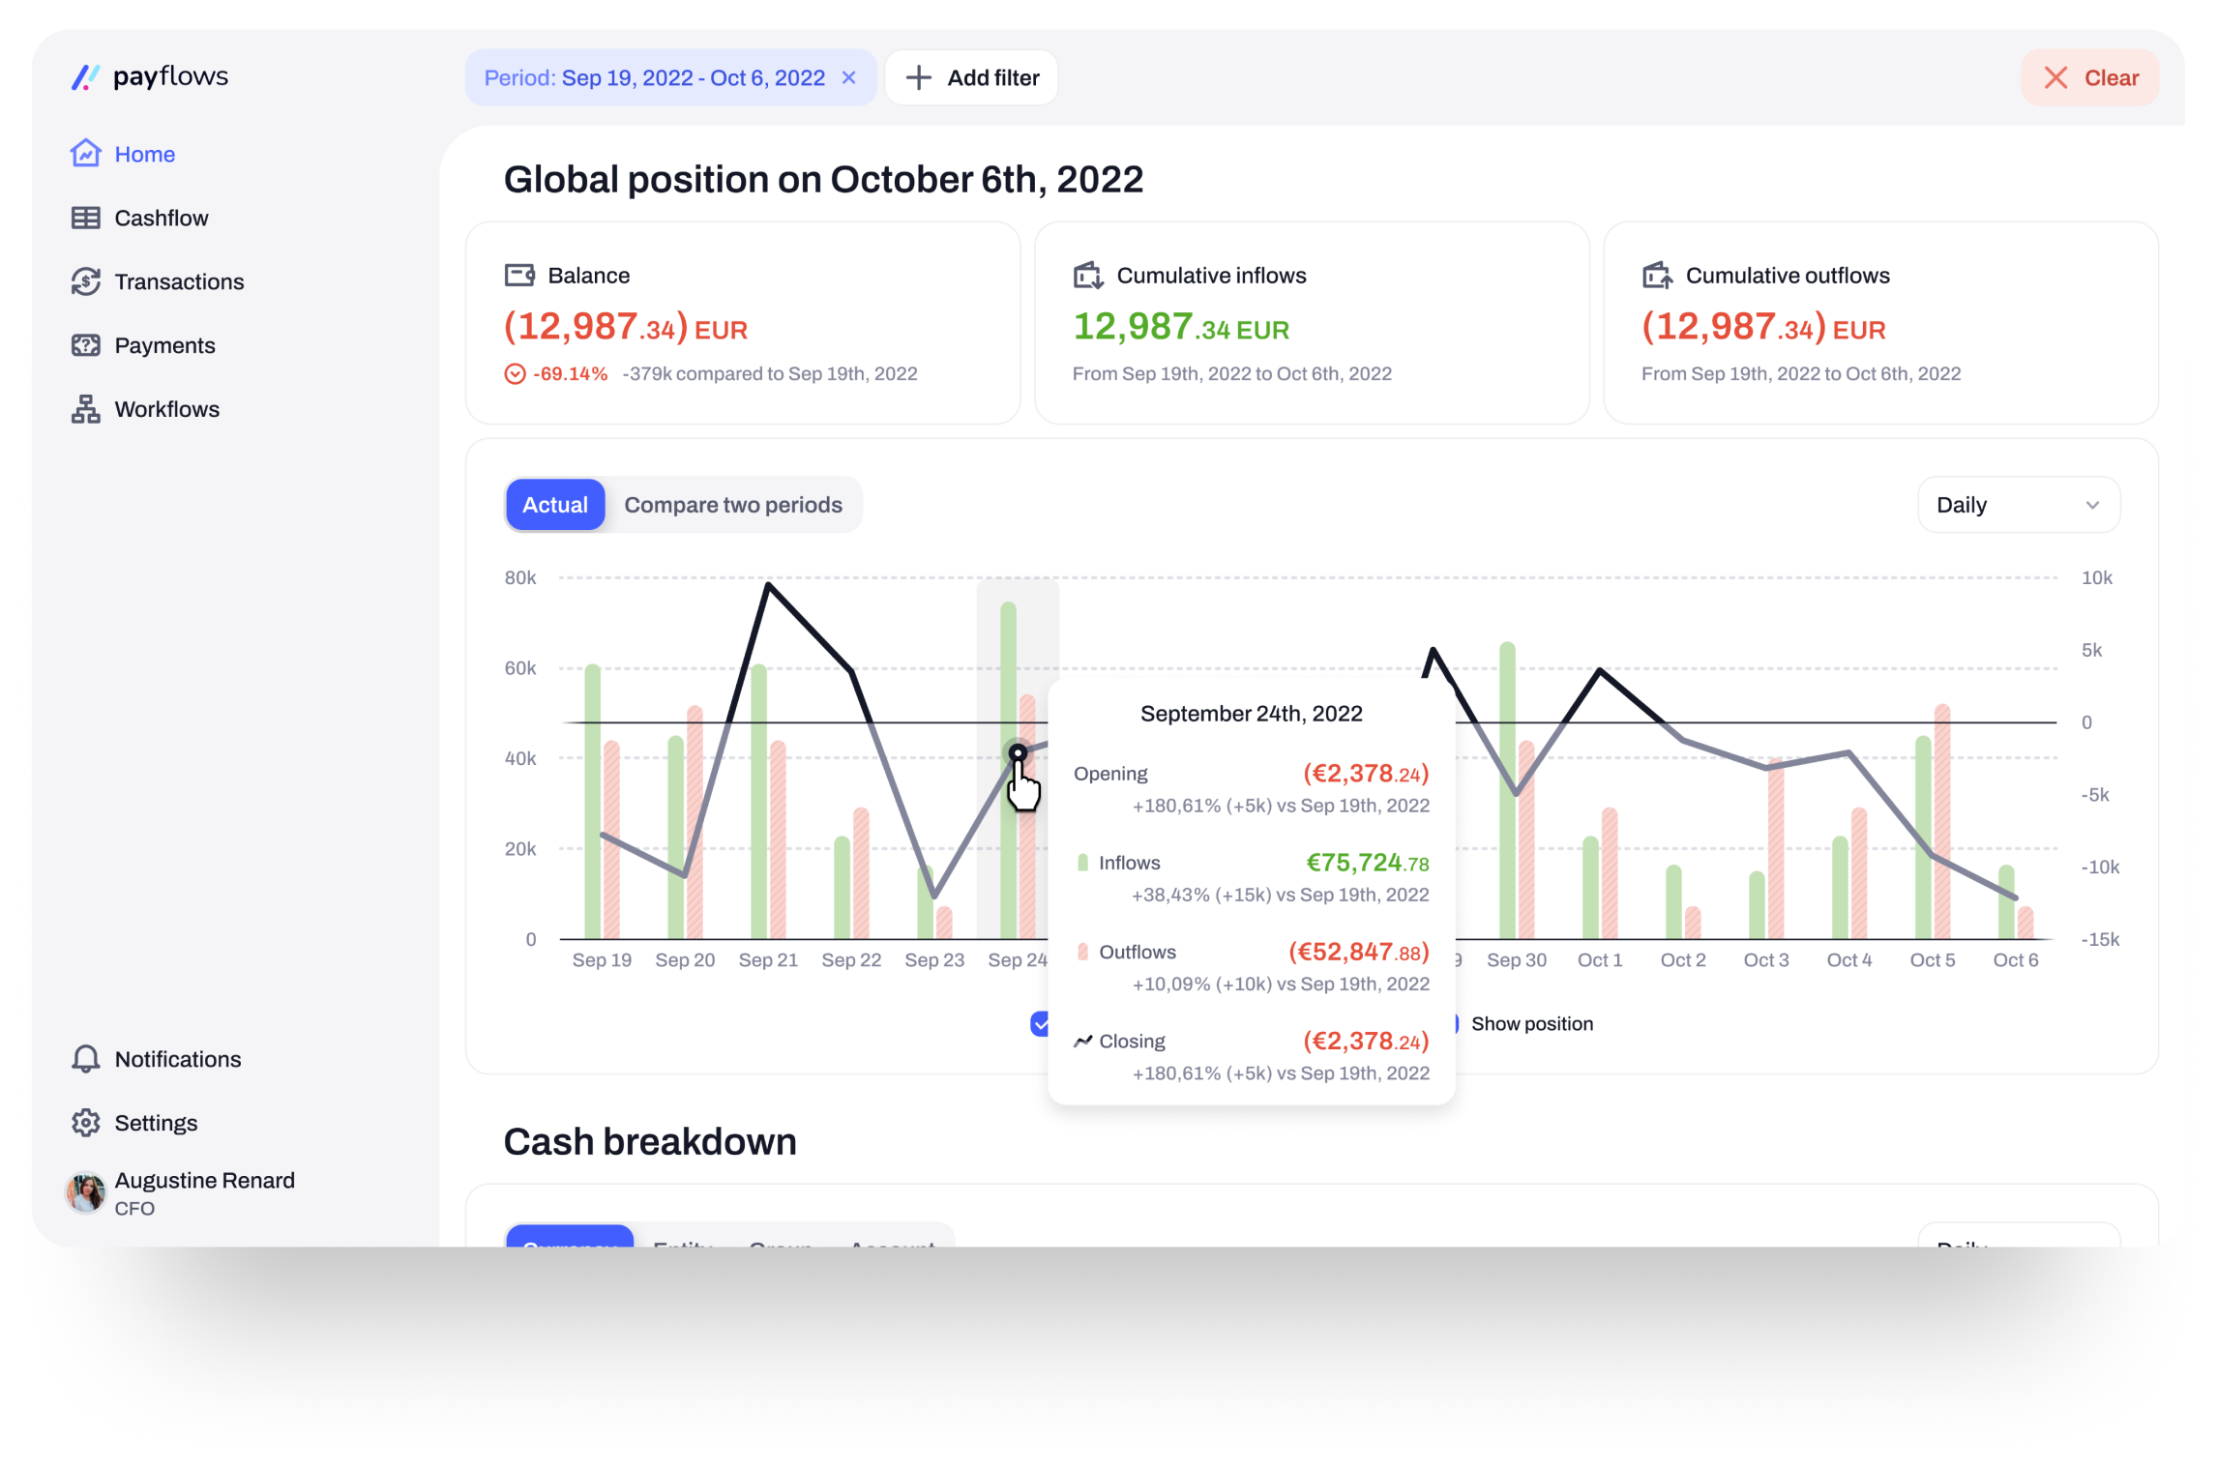The width and height of the screenshot is (2217, 1470).
Task: Open the Home page via house icon
Action: click(x=85, y=154)
